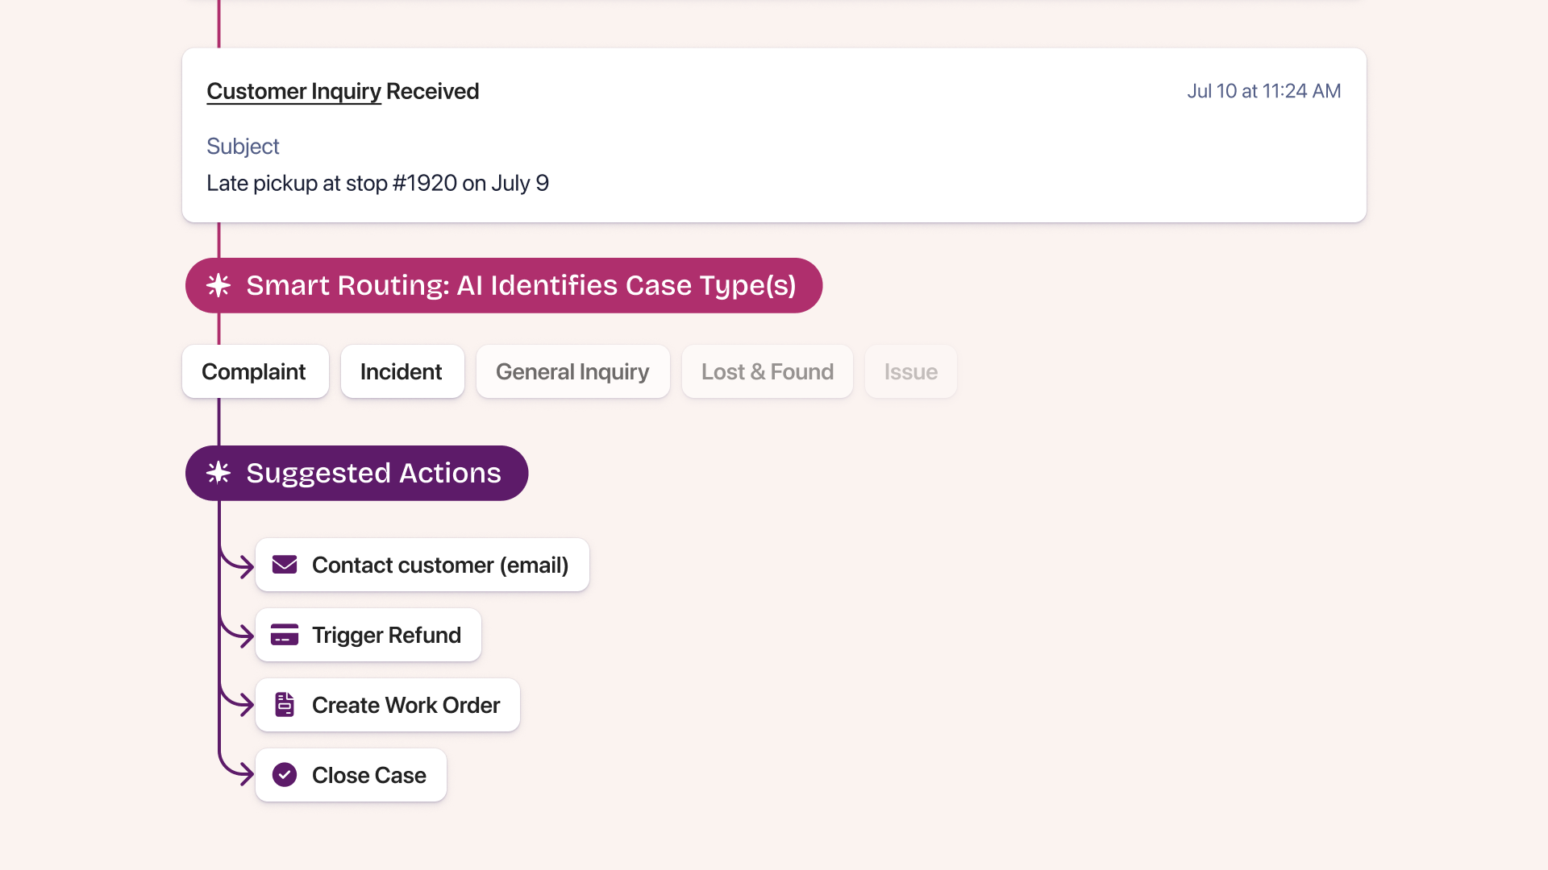Select the Incident case type chip
The height and width of the screenshot is (870, 1548).
point(402,371)
